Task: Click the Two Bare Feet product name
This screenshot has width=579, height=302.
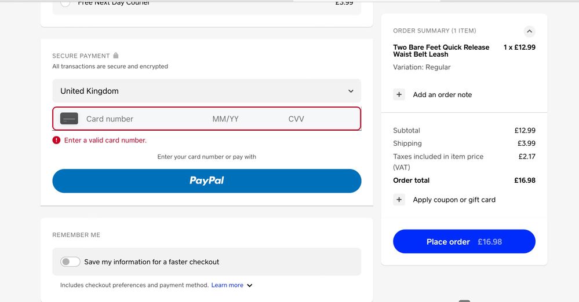Action: 441,51
